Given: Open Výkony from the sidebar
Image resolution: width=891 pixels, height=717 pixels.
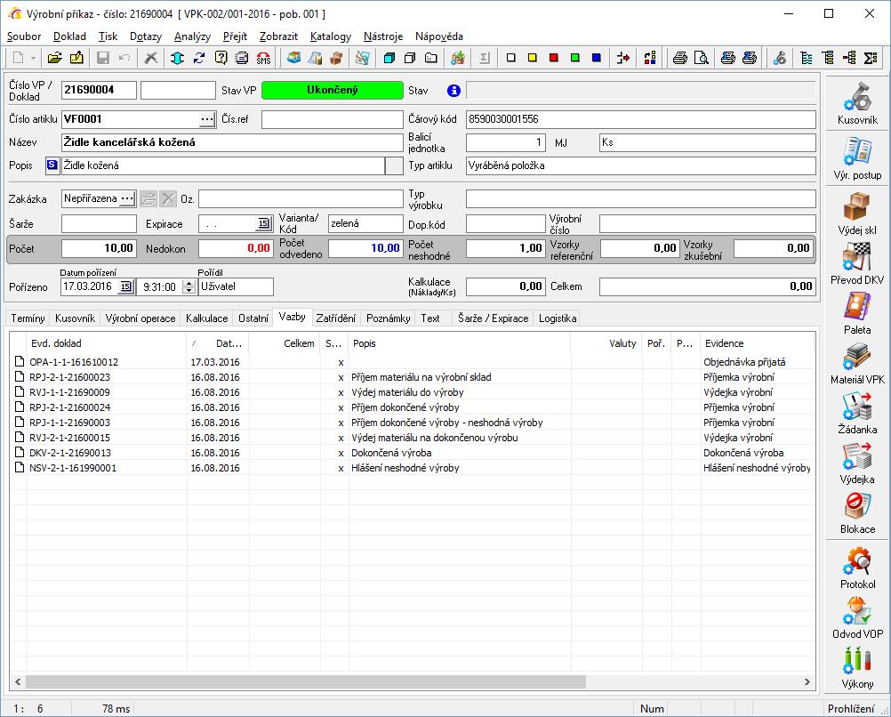Looking at the screenshot, I should [857, 667].
